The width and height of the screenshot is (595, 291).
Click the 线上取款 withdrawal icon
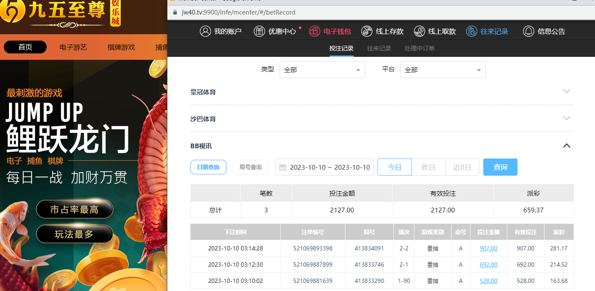[x=419, y=31]
